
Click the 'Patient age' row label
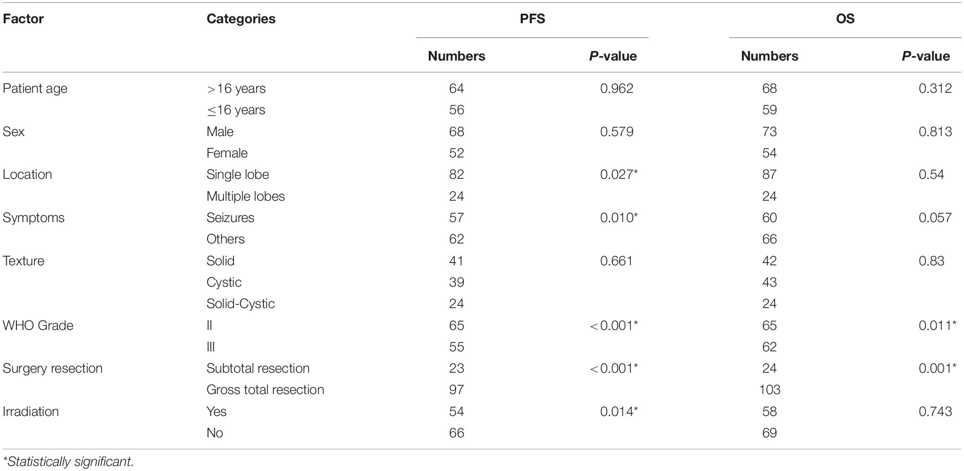click(35, 88)
